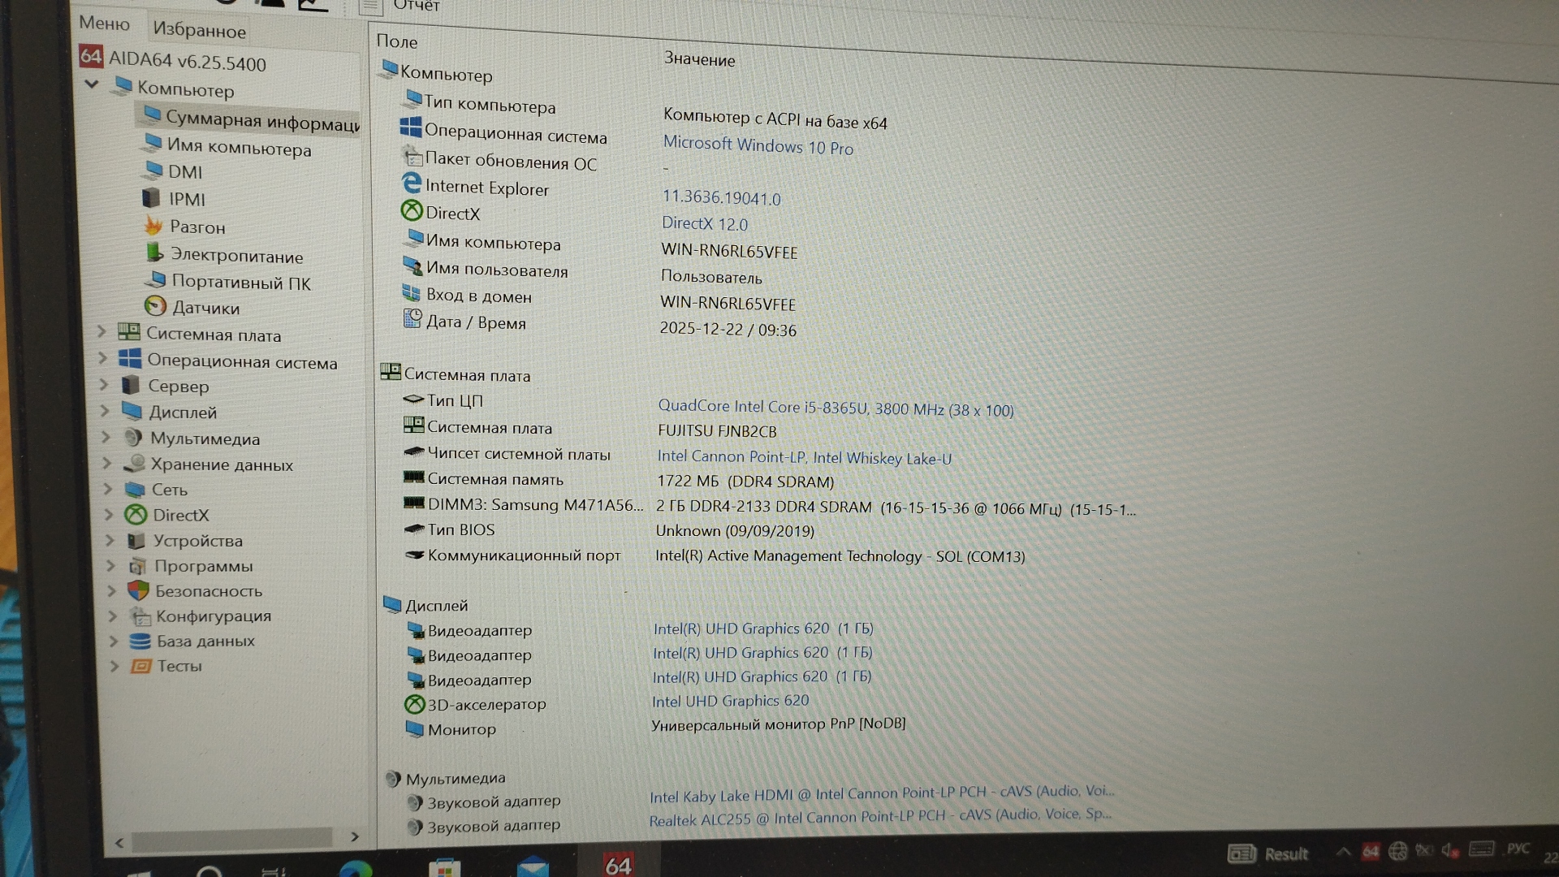Select the Overclock (Разгон) flame icon

pyautogui.click(x=153, y=226)
